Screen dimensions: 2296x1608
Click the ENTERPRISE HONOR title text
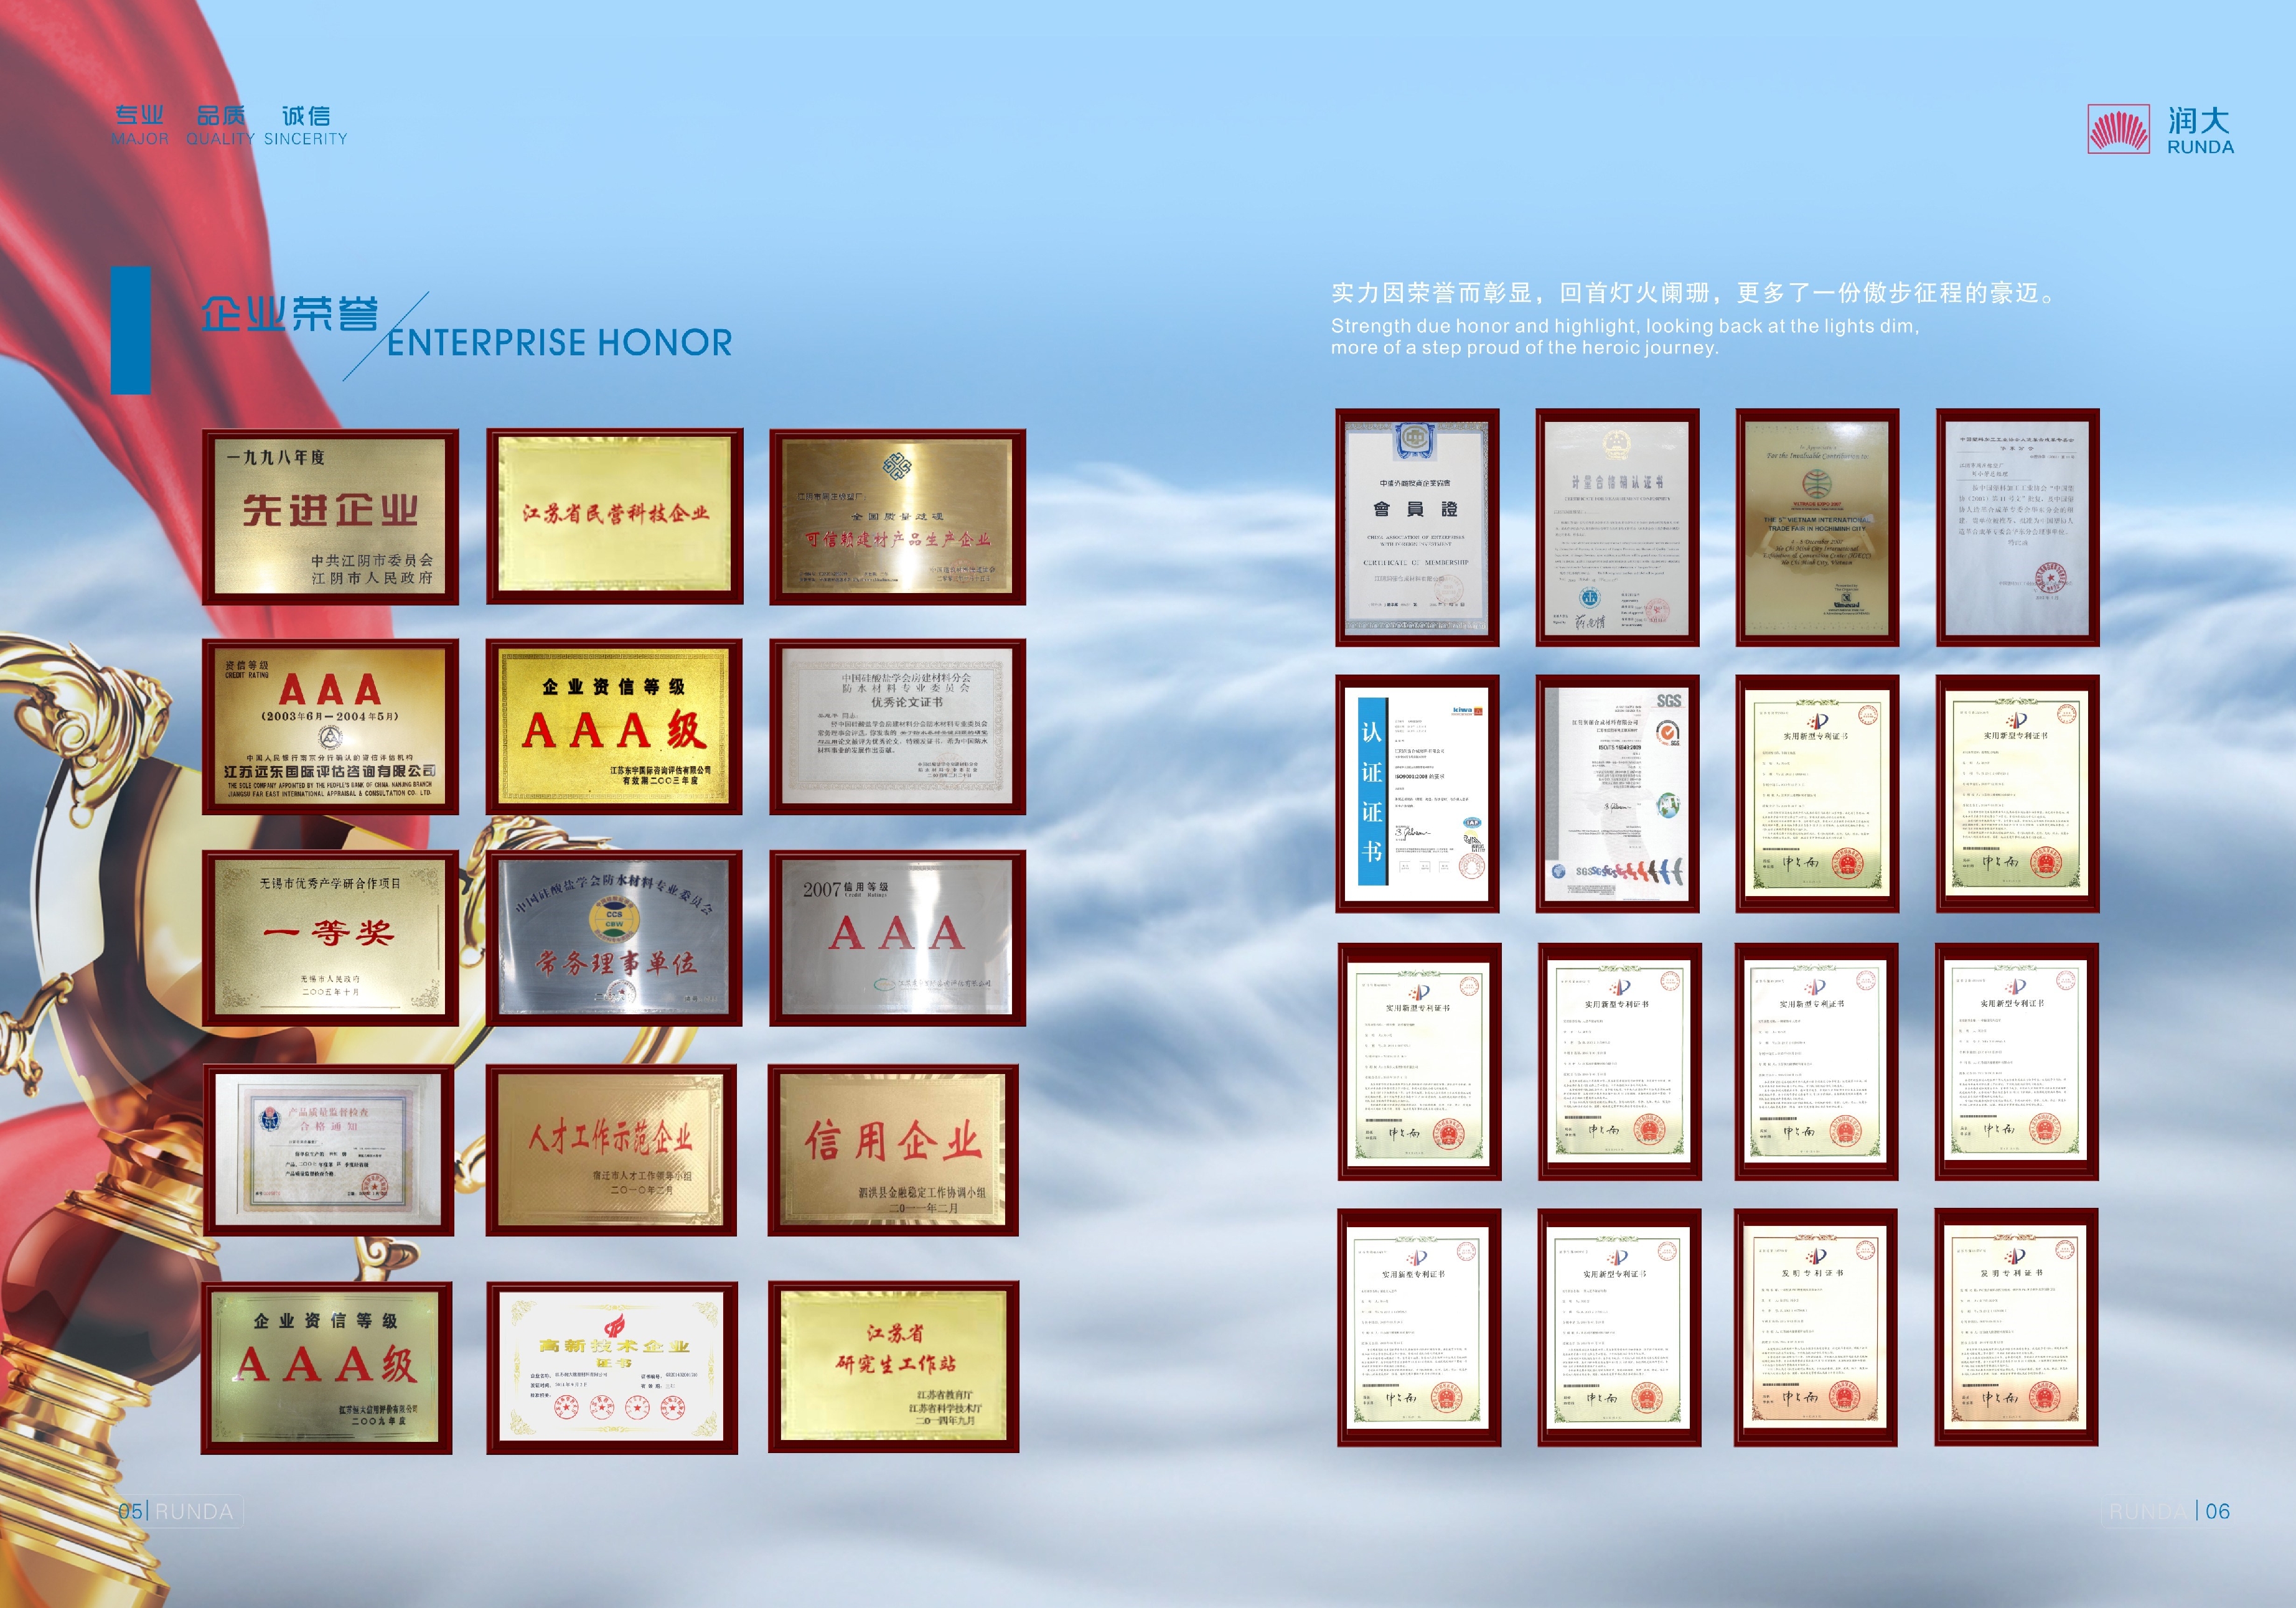click(559, 343)
